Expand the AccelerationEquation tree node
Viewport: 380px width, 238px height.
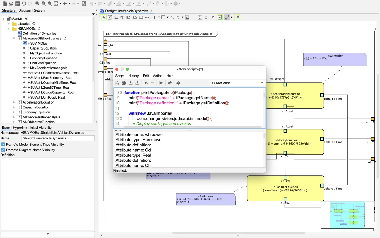tap(14, 102)
